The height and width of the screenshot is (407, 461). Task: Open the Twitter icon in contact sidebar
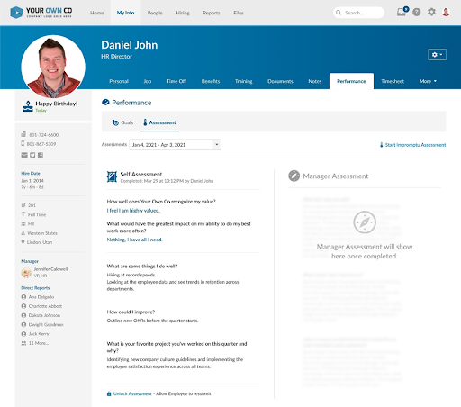32,155
